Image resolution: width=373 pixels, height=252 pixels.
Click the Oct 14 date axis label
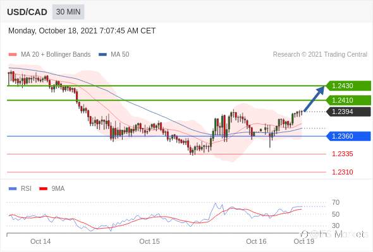[40, 241]
